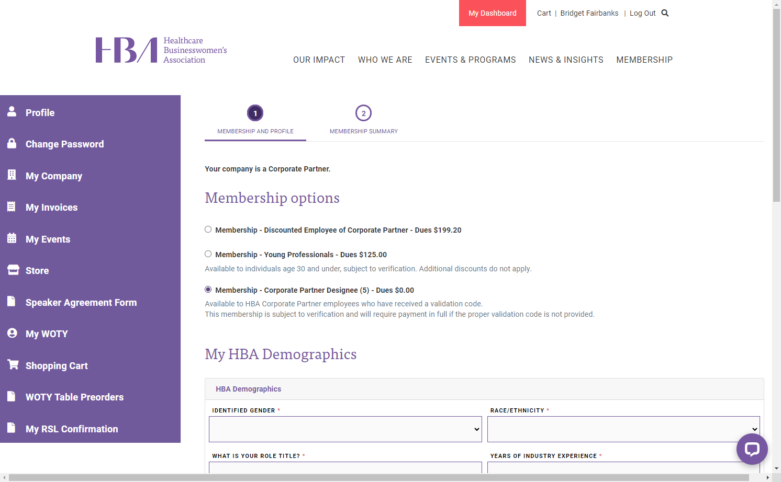The width and height of the screenshot is (781, 482).
Task: Click the HBA Demographics panel header
Action: (484, 389)
